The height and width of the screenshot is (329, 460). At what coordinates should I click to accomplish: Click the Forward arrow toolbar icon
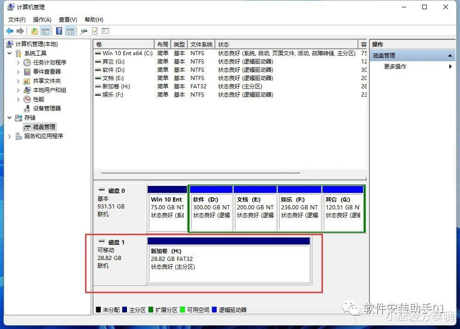click(x=20, y=31)
